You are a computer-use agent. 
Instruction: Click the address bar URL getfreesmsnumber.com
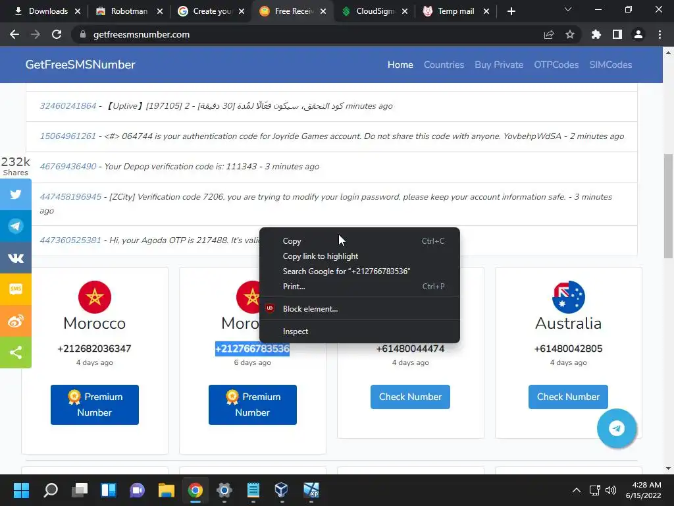142,34
